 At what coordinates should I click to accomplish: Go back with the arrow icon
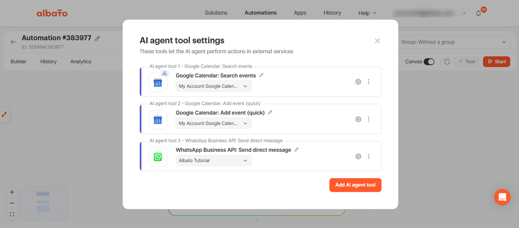click(x=13, y=42)
